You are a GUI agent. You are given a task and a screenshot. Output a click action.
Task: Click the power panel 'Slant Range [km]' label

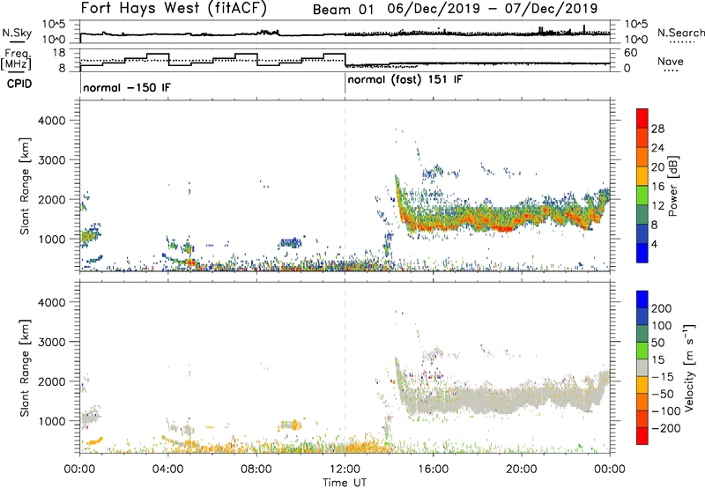click(x=25, y=186)
